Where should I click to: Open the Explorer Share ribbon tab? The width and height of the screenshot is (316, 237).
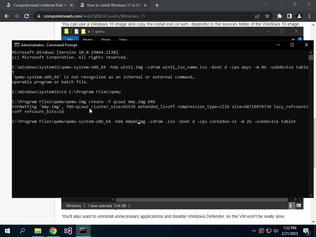pyautogui.click(x=106, y=39)
